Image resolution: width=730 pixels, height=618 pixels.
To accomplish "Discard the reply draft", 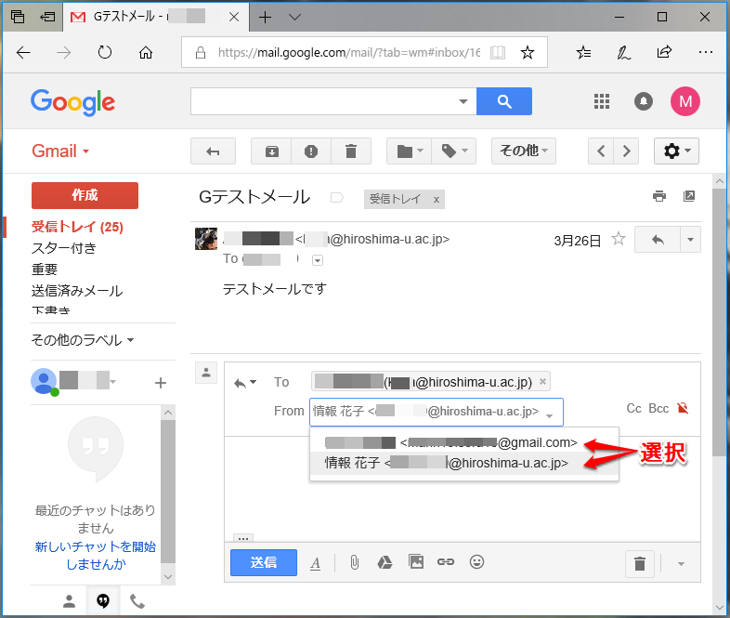I will tap(640, 563).
